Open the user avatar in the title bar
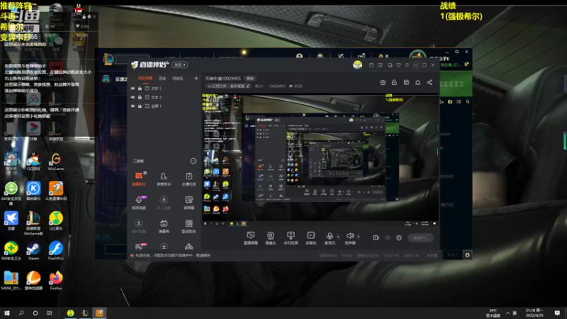 (x=358, y=65)
